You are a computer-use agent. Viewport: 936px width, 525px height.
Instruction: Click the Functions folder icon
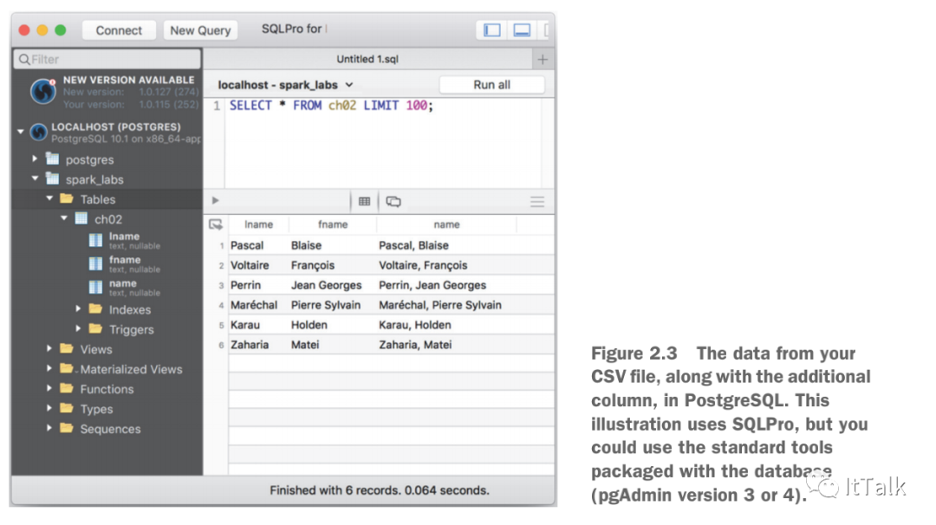point(67,388)
